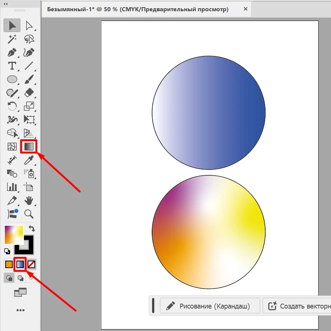This screenshot has height=331, width=331.
Task: Select the blue gradient circle on the artboard
Action: click(208, 112)
